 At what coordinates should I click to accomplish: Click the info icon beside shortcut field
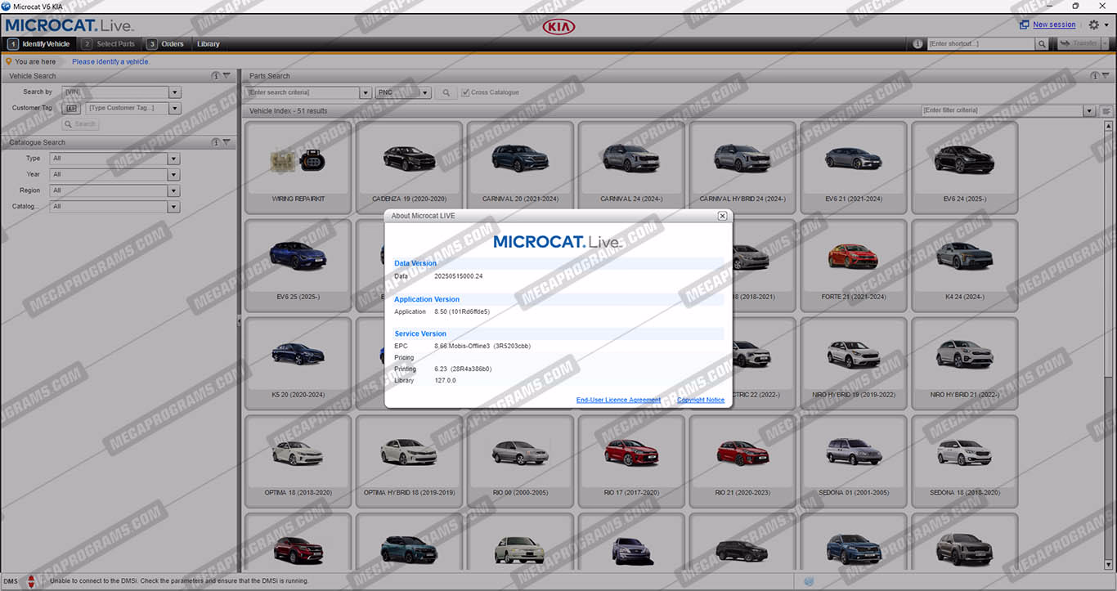tap(917, 44)
